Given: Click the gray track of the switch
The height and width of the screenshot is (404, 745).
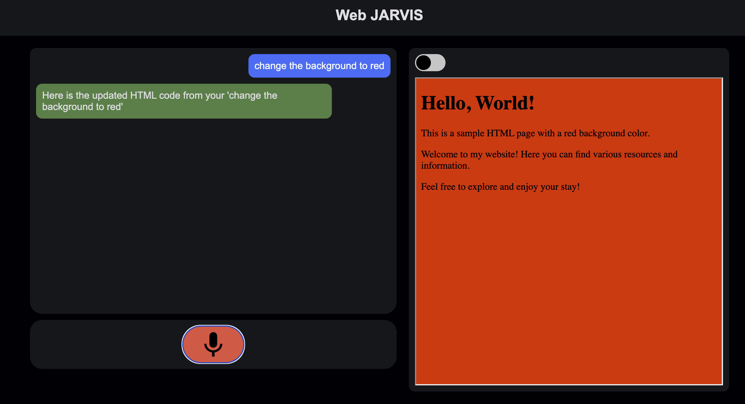Looking at the screenshot, I should (x=439, y=63).
